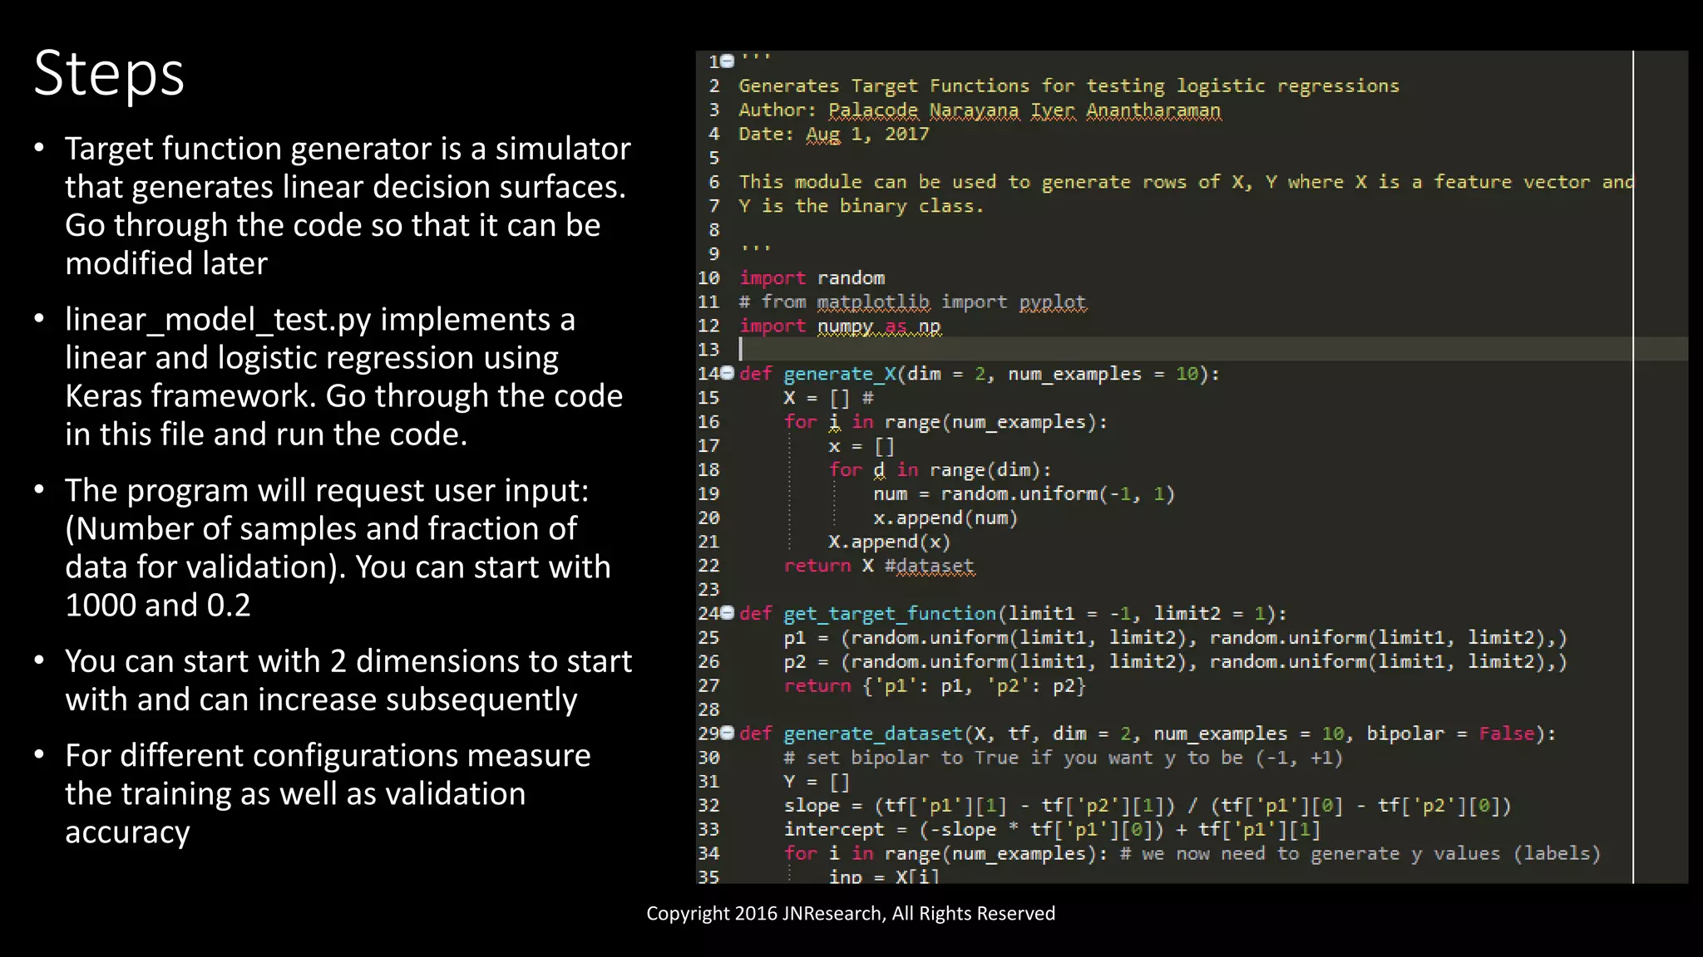1703x957 pixels.
Task: Click line number 10 in the gutter
Action: pos(708,277)
